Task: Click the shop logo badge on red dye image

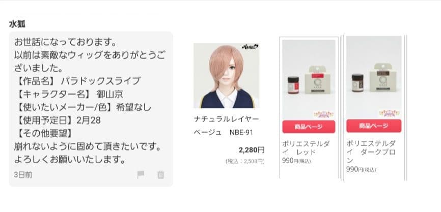Action: (x=323, y=114)
